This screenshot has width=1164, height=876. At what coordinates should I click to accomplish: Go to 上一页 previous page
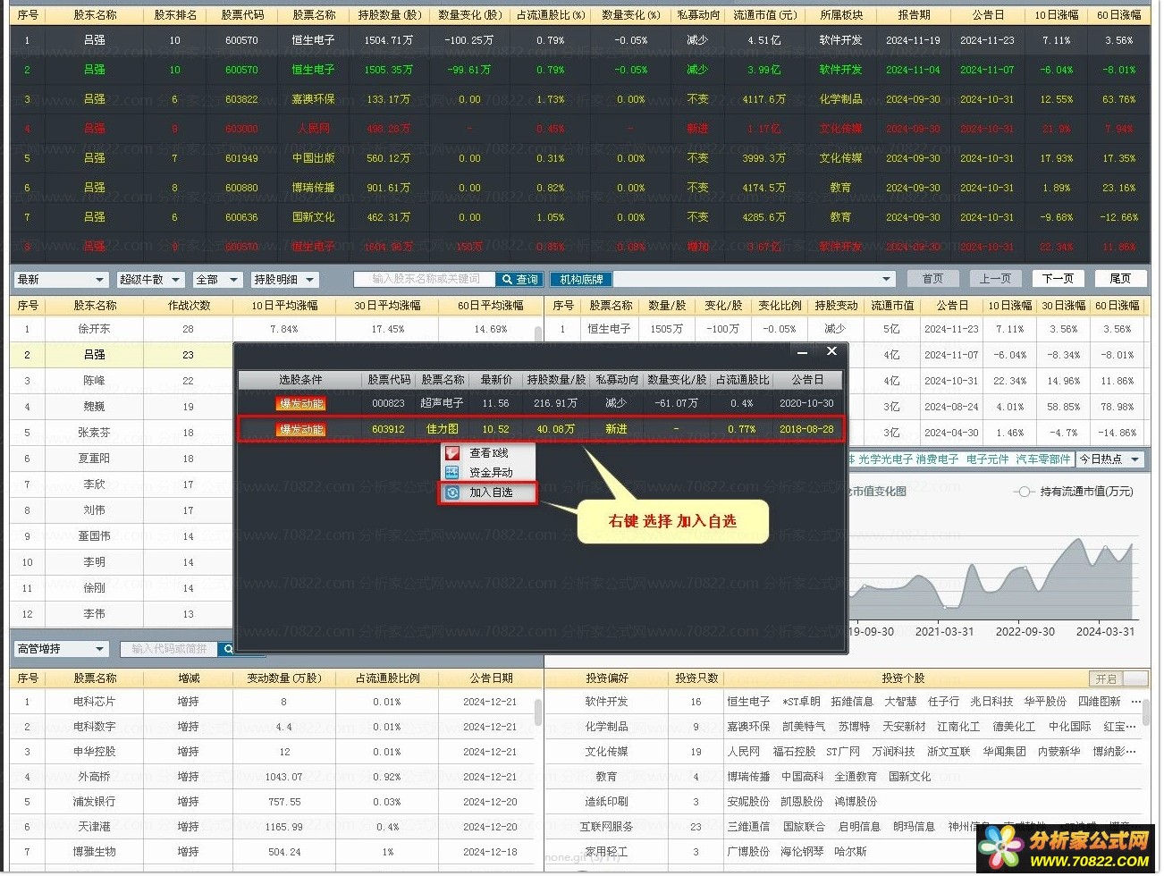click(996, 279)
